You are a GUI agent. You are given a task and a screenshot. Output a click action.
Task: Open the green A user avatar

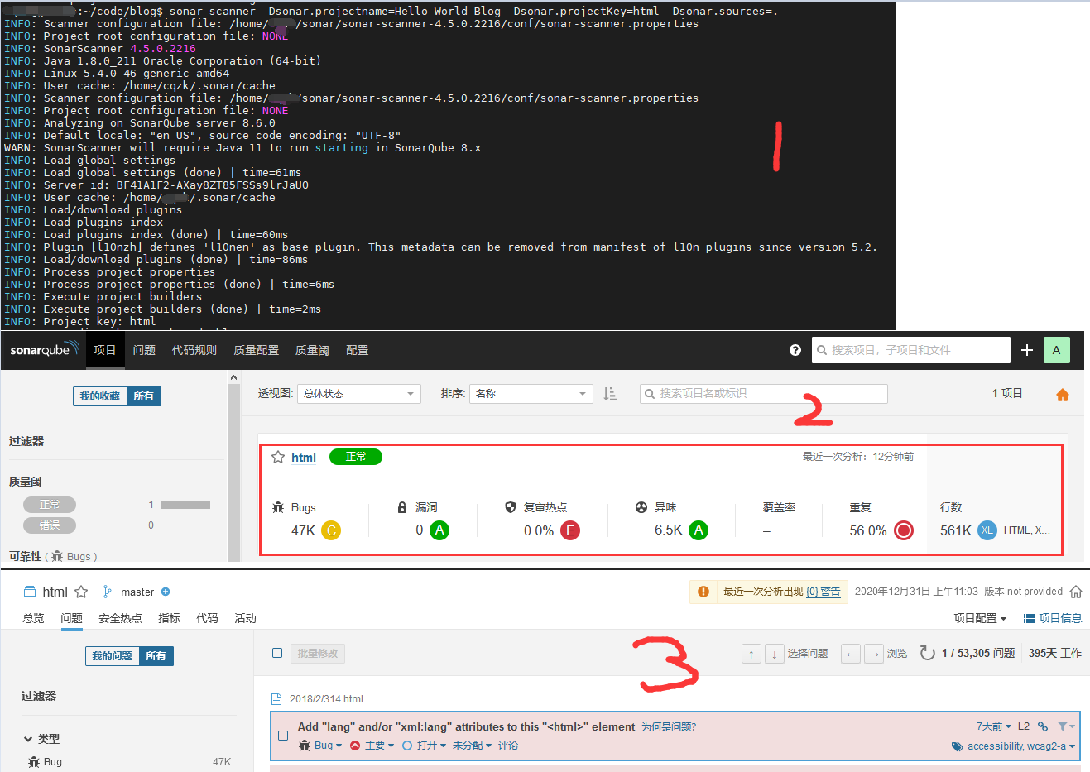click(x=1057, y=350)
